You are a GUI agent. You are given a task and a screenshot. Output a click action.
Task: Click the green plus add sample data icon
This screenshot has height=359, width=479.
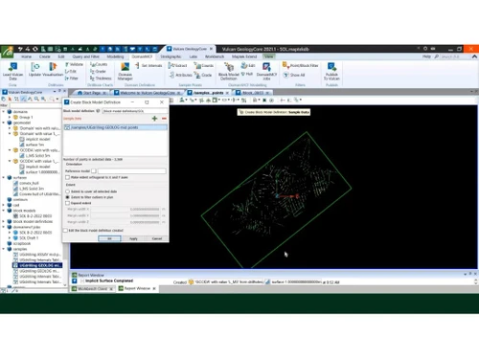(x=154, y=119)
